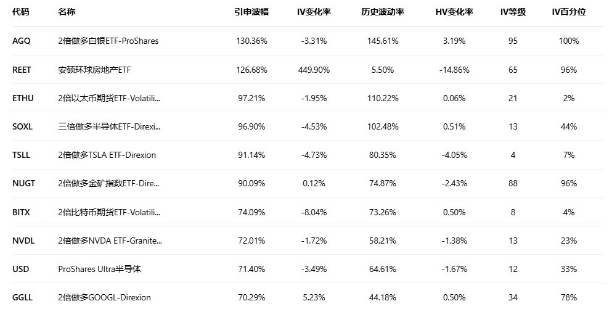
Task: Click the TSLL ticker code
Action: click(21, 155)
